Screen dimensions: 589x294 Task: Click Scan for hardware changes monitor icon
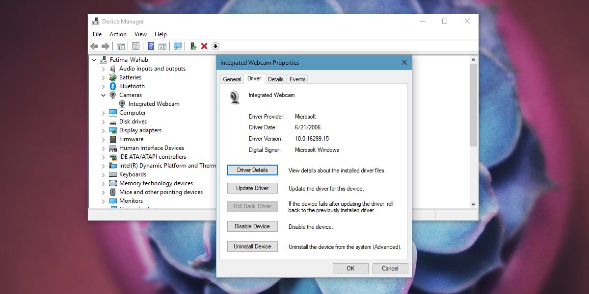click(x=178, y=46)
